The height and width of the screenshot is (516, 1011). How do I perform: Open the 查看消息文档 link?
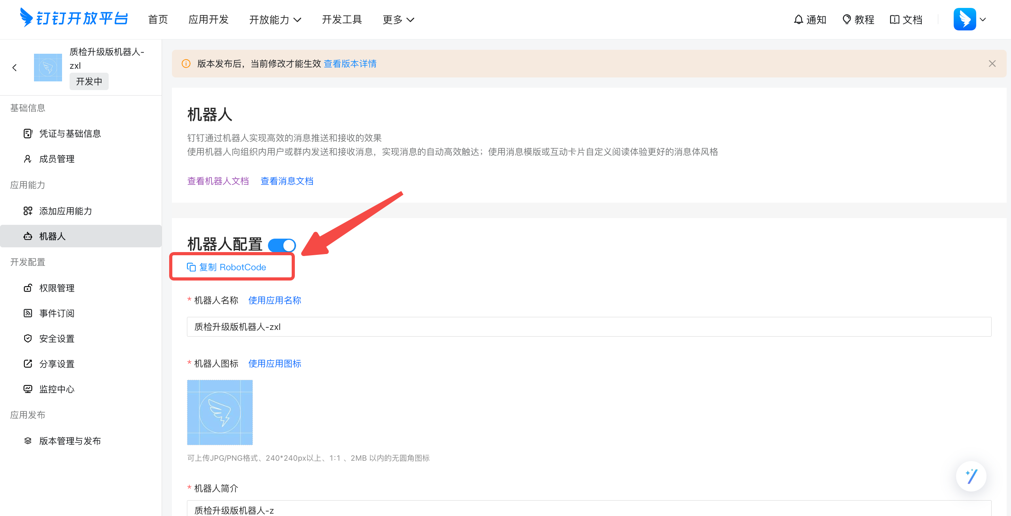pos(287,181)
